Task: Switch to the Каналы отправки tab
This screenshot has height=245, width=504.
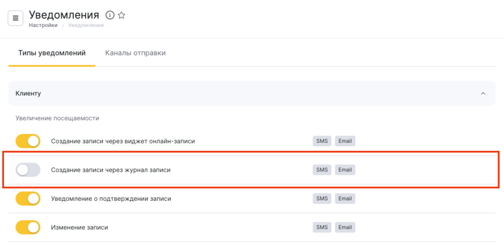Action: click(x=135, y=53)
